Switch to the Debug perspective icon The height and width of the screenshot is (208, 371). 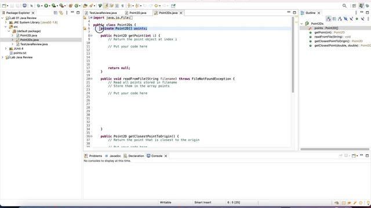click(x=367, y=6)
